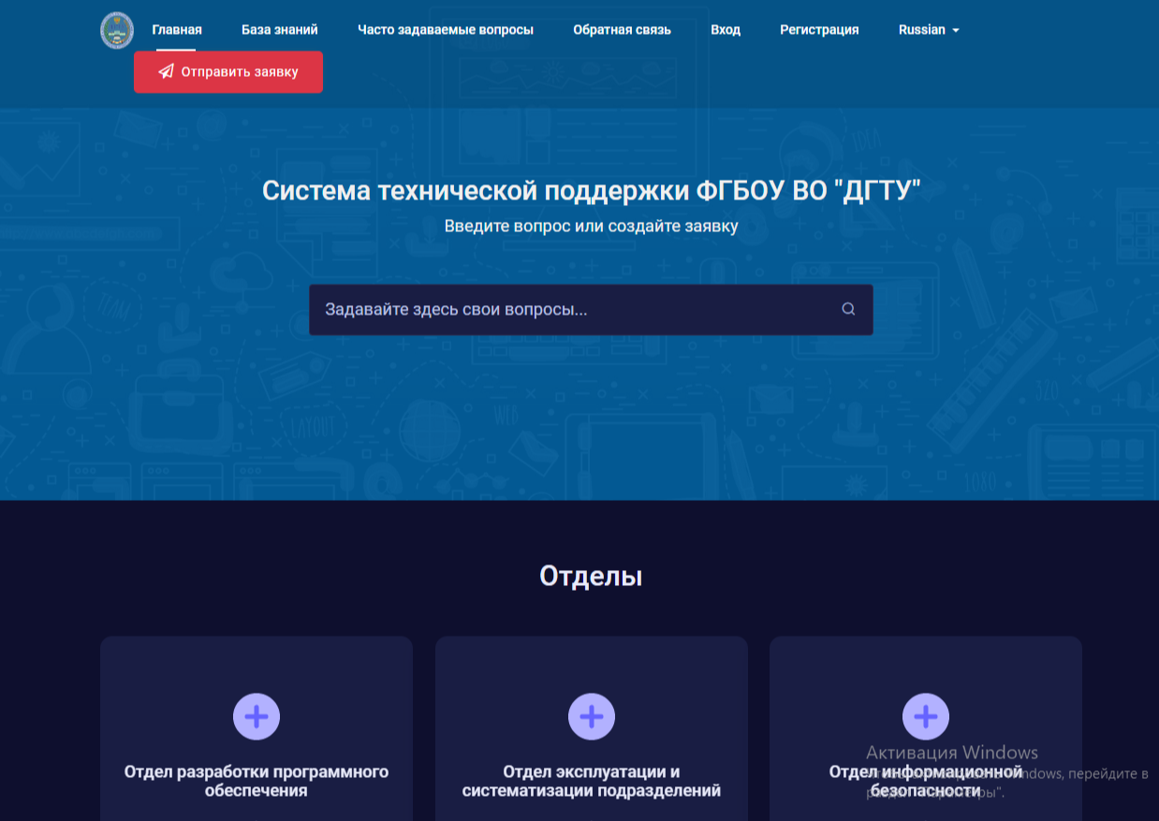Click the Вход login link
The image size is (1159, 821).
coord(726,30)
